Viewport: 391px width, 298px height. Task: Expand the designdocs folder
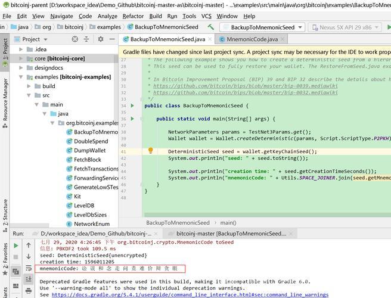(21, 68)
